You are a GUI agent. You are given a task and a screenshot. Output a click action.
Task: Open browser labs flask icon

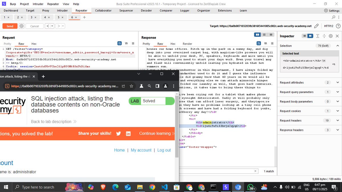click(x=141, y=86)
